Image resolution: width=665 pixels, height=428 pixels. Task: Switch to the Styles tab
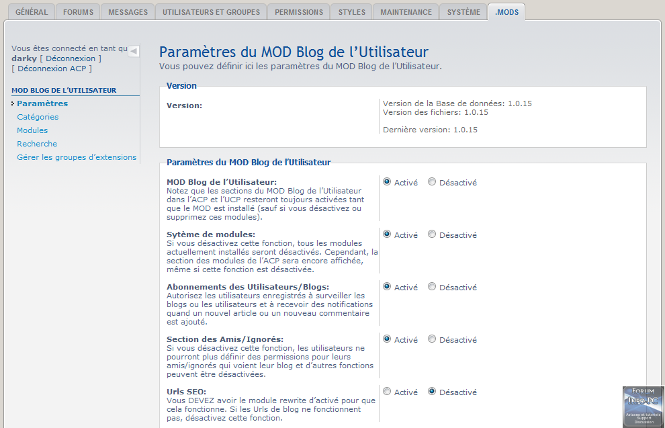pos(351,12)
